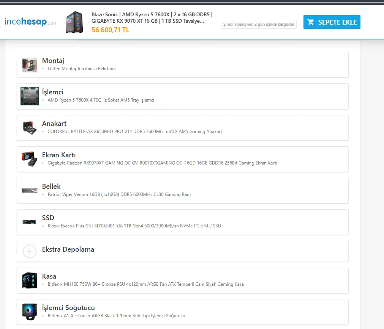Expand the Ekran Kartı section
This screenshot has height=329, width=384.
(182, 159)
